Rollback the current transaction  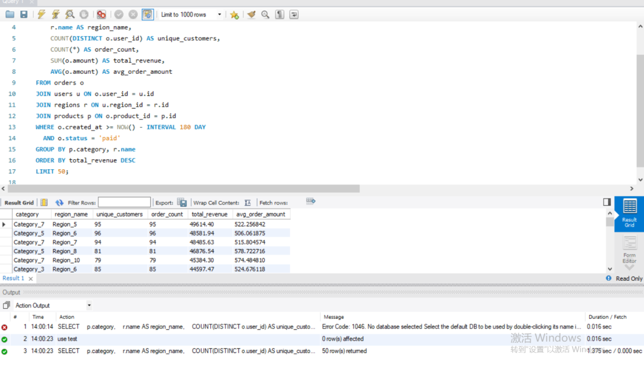pos(132,15)
